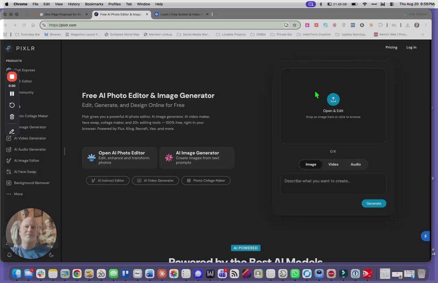Click the Log in link

[x=411, y=47]
